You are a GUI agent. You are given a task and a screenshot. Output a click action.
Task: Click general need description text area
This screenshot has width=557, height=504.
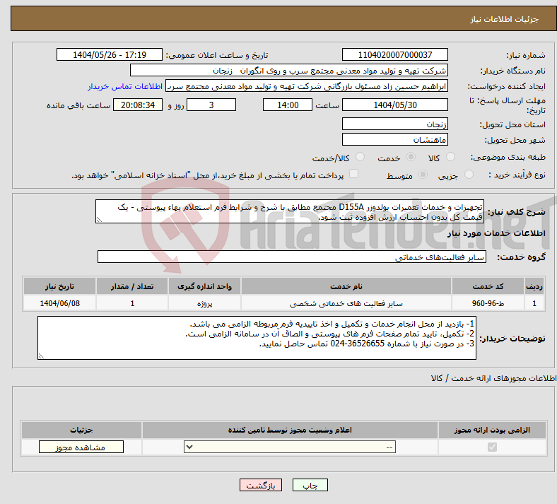pyautogui.click(x=290, y=211)
